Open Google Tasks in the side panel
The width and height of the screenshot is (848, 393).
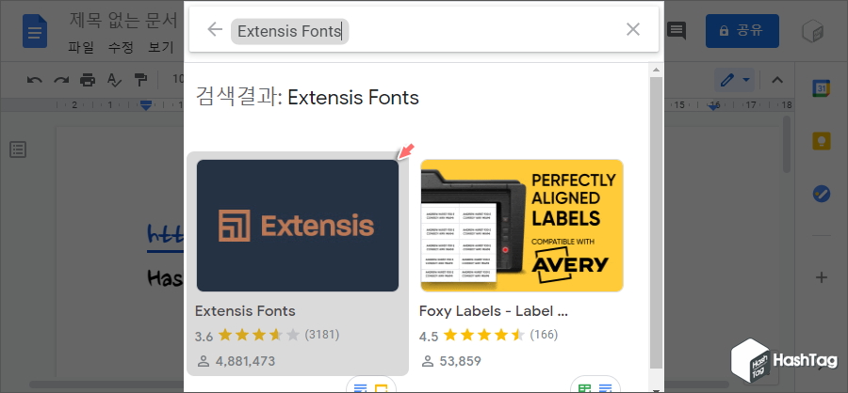[x=821, y=194]
